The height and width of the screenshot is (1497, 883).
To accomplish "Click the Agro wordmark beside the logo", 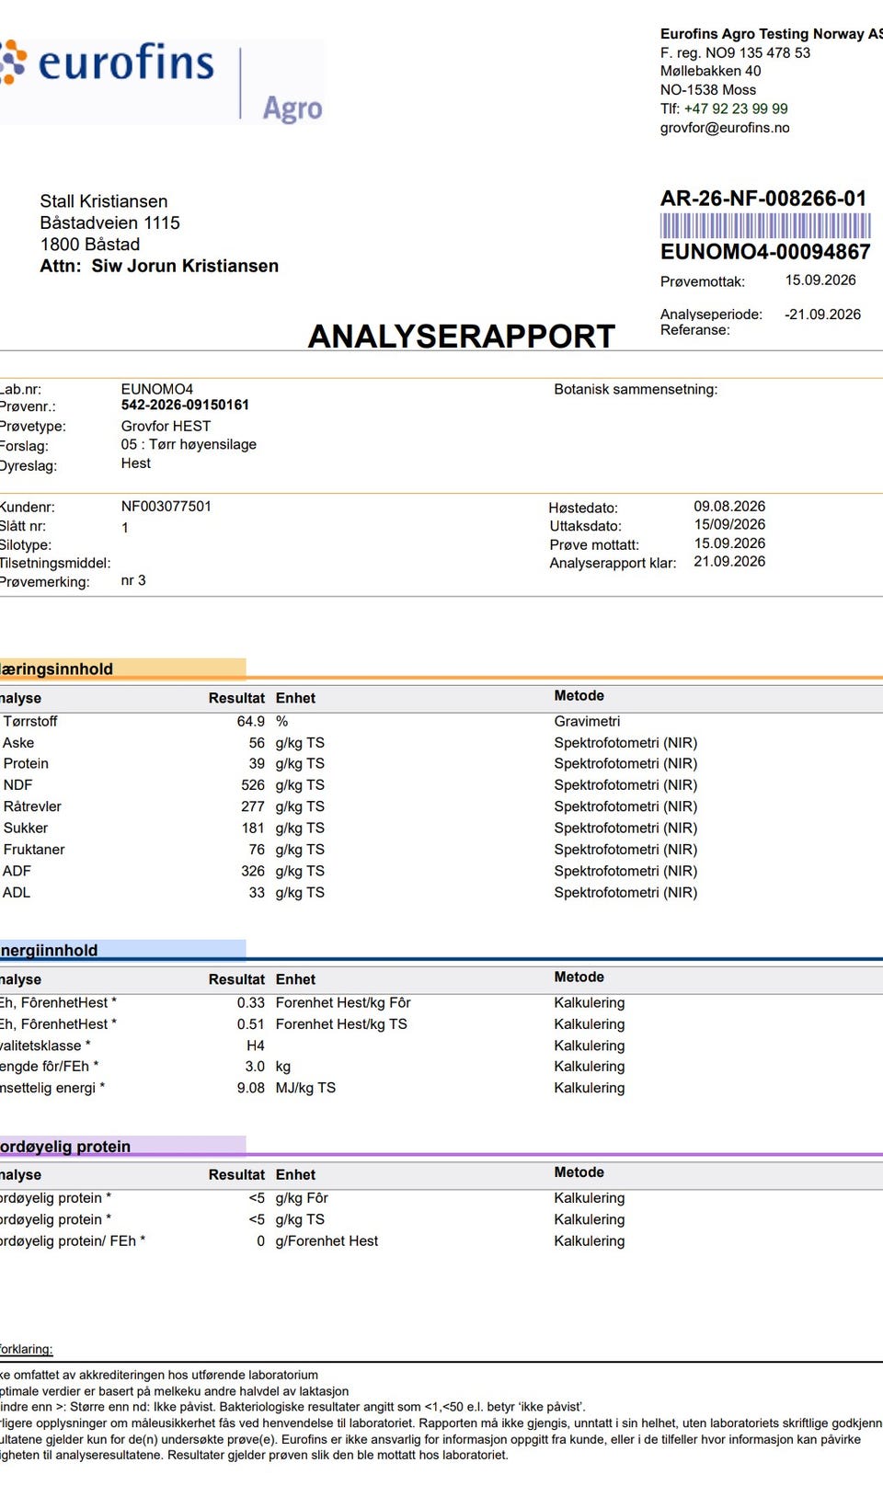I will (292, 109).
